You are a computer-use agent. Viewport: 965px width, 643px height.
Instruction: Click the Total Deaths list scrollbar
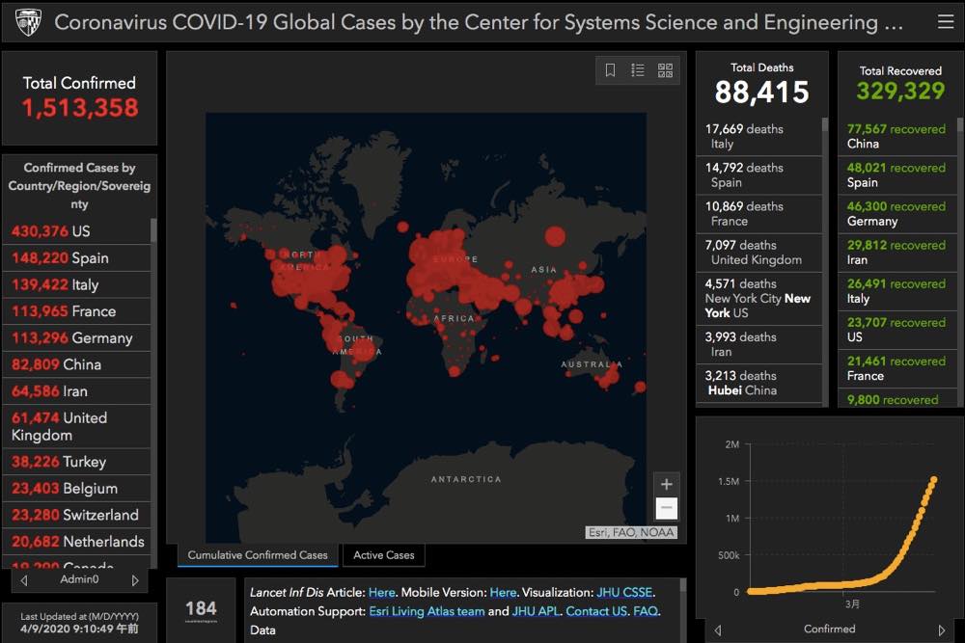[825, 125]
